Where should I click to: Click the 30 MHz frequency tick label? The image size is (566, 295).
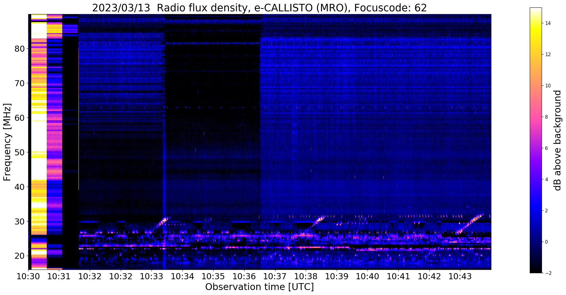pos(20,221)
